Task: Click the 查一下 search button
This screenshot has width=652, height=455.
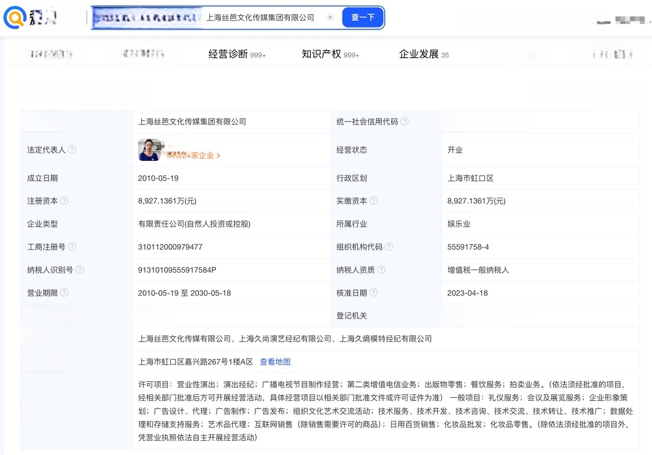Action: (363, 17)
